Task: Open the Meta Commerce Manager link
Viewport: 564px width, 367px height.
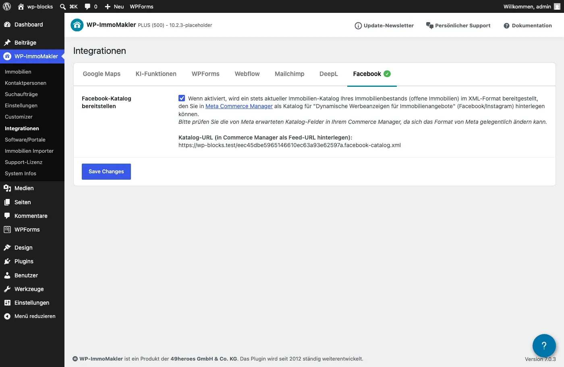Action: pyautogui.click(x=239, y=106)
